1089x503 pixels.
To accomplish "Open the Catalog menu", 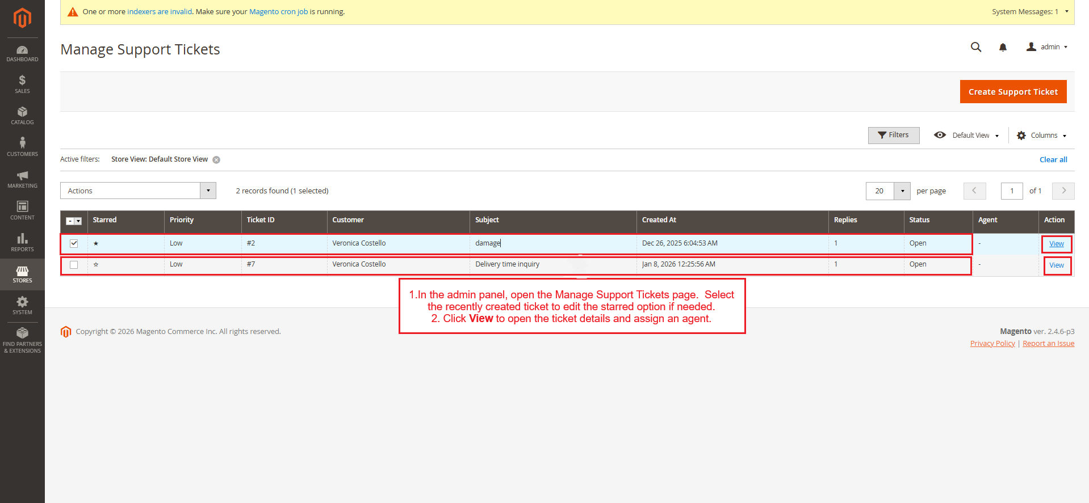I will click(22, 116).
